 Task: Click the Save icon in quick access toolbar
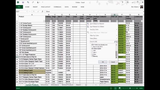pos(23,2)
